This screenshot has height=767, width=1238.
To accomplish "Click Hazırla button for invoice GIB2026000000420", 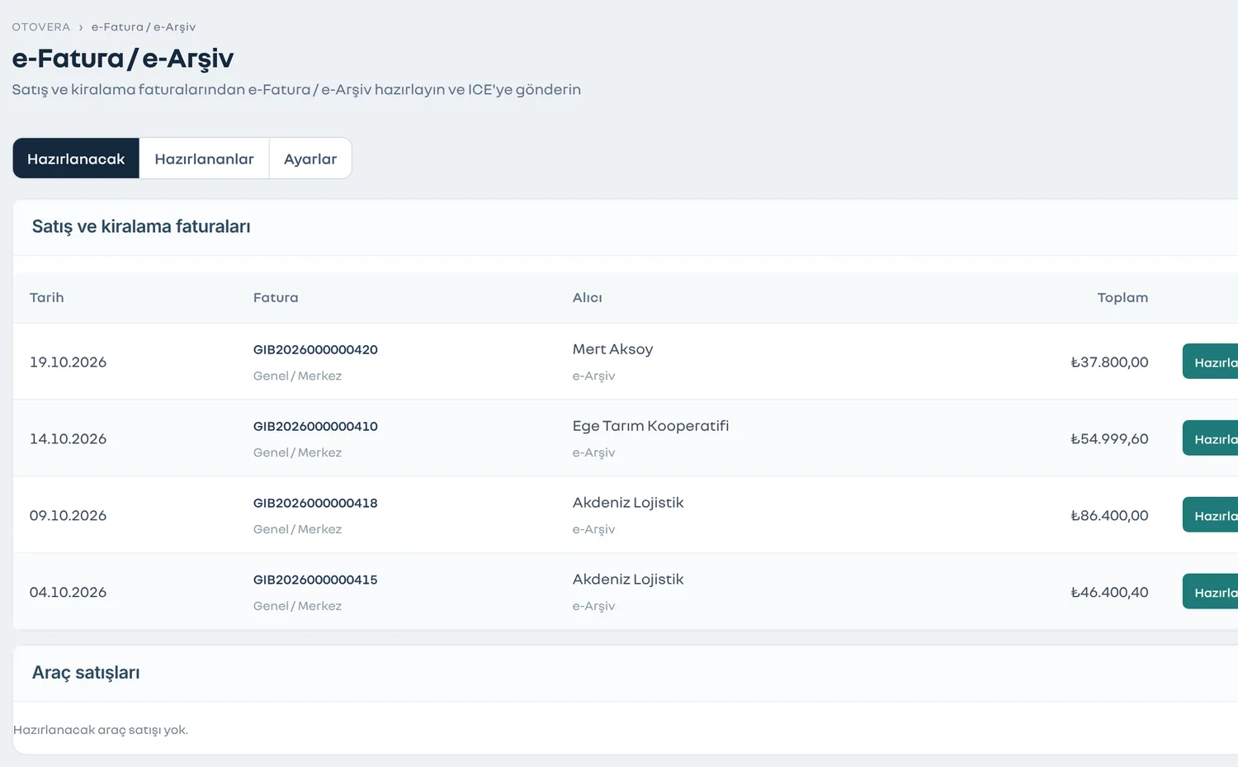I will tap(1211, 362).
